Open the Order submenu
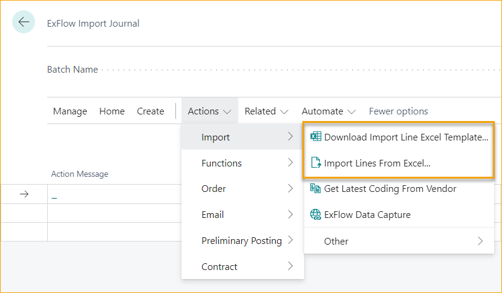 click(x=243, y=188)
